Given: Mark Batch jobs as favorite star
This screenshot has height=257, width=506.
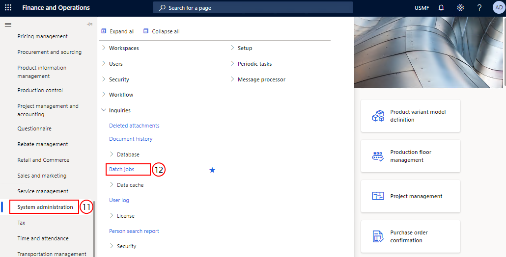Looking at the screenshot, I should pyautogui.click(x=212, y=170).
